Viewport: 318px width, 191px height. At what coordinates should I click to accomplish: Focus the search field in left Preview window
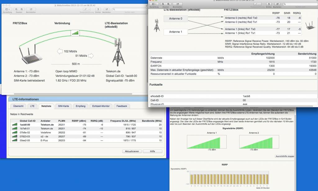tap(129, 9)
